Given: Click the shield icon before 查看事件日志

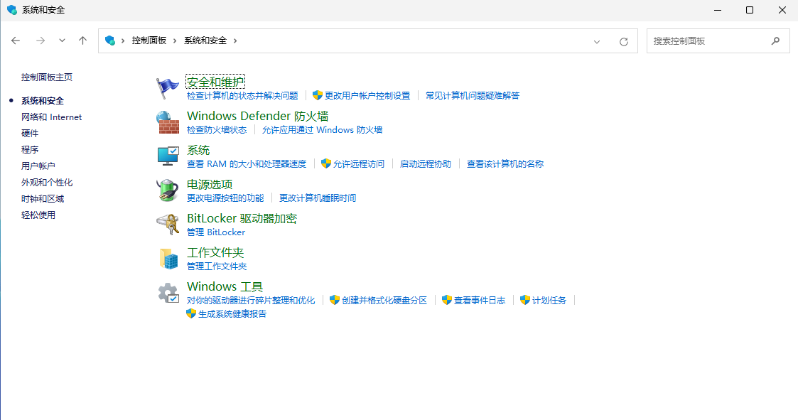Looking at the screenshot, I should pos(447,300).
